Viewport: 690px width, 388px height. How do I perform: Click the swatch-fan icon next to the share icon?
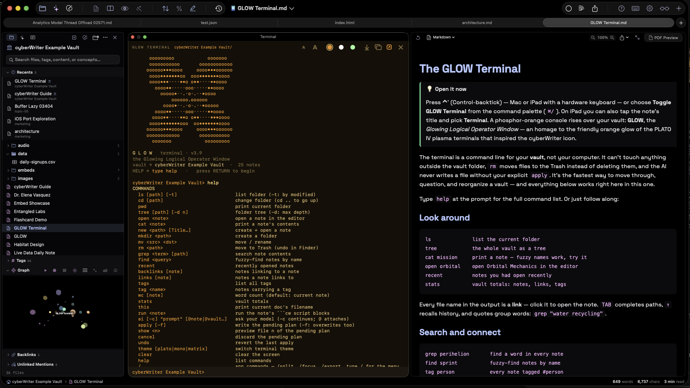581,8
